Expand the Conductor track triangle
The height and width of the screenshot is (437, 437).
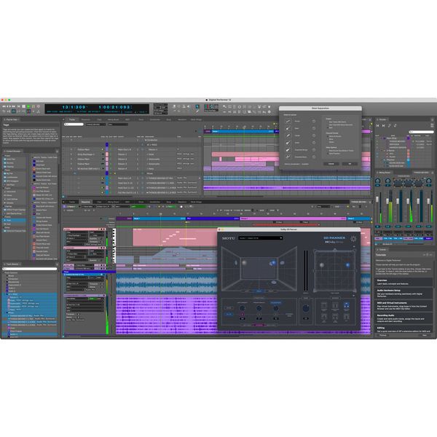click(x=146, y=140)
